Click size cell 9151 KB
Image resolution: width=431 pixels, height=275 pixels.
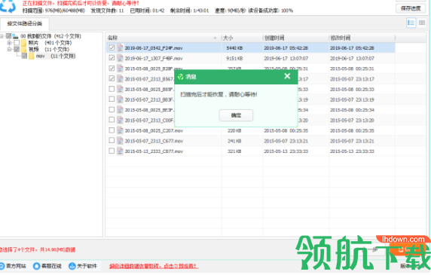tap(234, 58)
